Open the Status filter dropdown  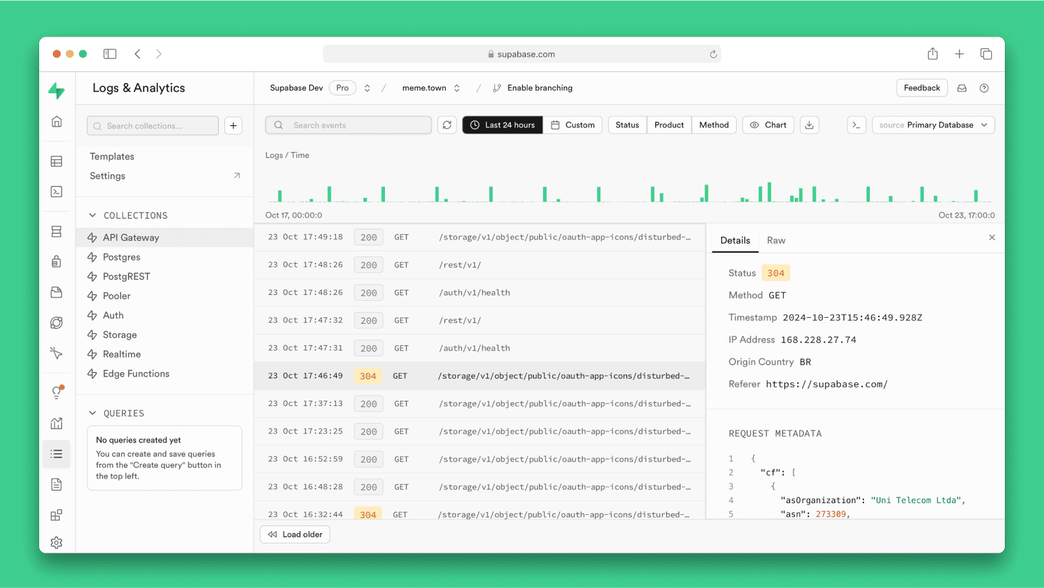[627, 125]
